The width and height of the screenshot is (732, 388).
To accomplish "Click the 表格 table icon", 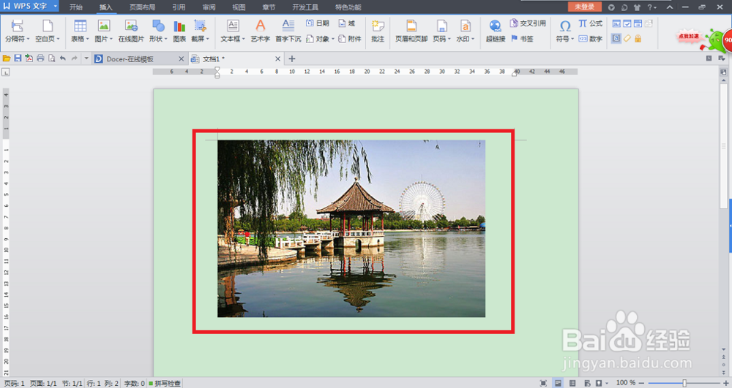I will coord(80,26).
